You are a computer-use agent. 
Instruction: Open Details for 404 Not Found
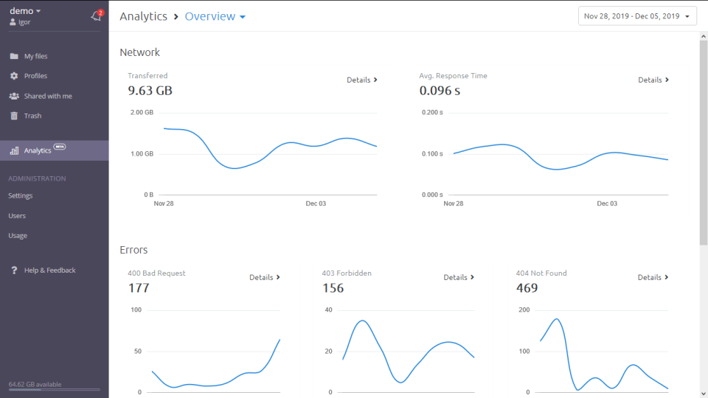653,277
